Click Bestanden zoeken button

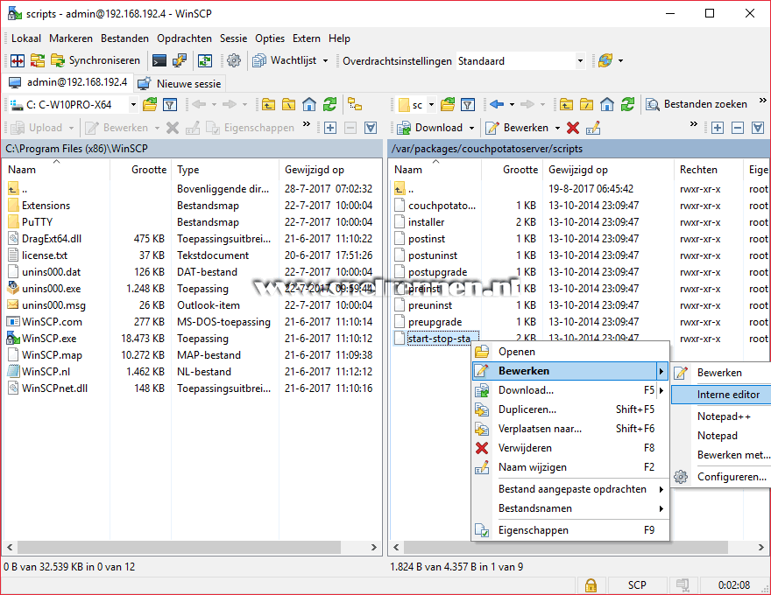click(x=697, y=104)
